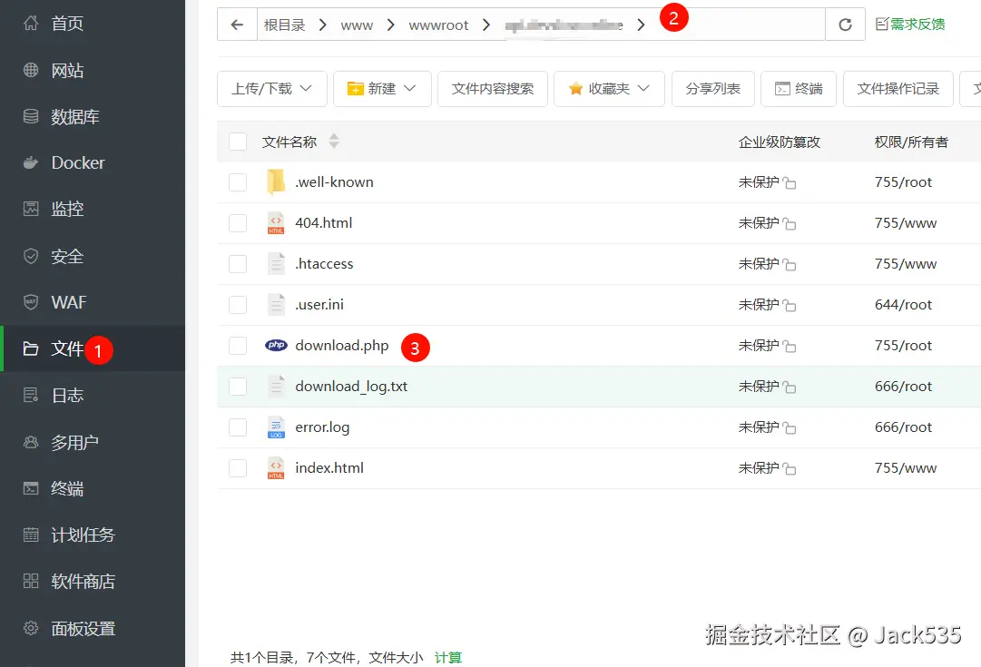Click the 终端 terminal icon in sidebar

coord(31,488)
